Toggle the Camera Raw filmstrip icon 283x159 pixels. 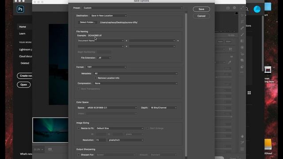coord(50,149)
